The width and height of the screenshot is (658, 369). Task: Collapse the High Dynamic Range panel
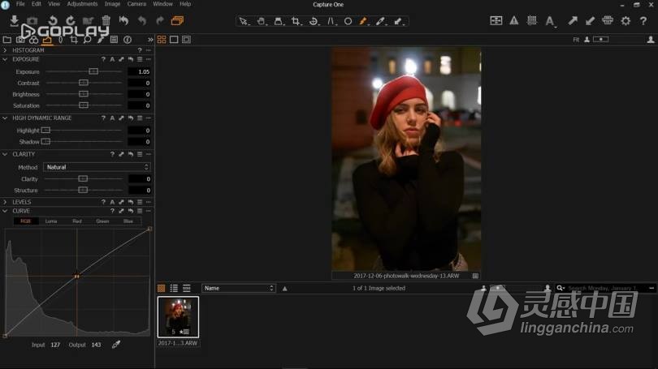5,118
